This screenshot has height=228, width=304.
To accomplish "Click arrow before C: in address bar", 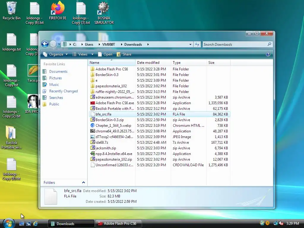I will click(70, 45).
